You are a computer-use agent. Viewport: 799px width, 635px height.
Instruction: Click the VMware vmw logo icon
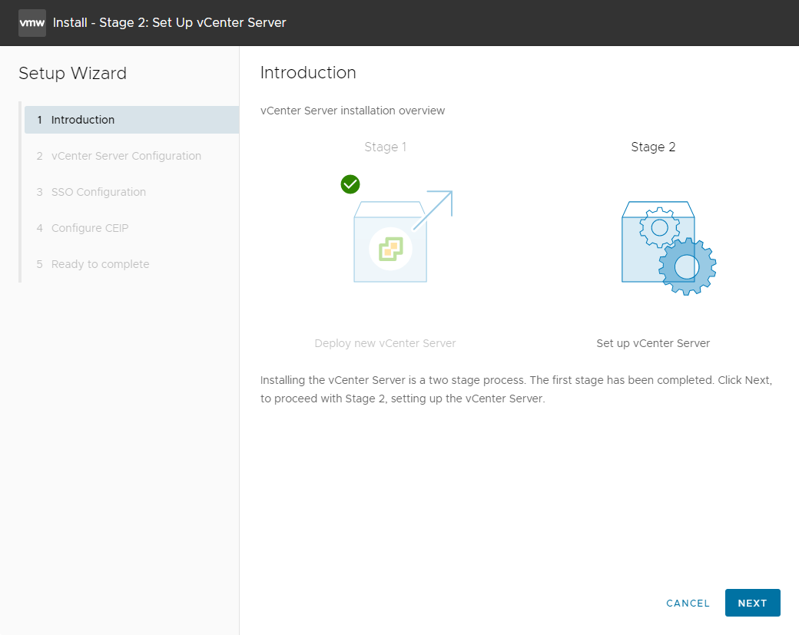point(32,23)
